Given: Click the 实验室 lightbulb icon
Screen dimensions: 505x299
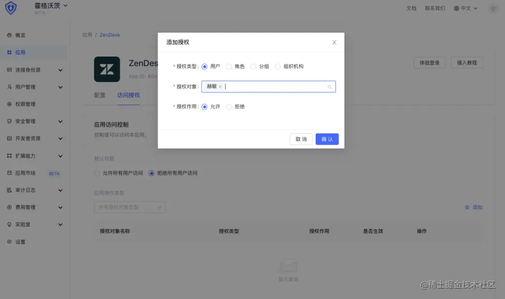Looking at the screenshot, I should [9, 224].
